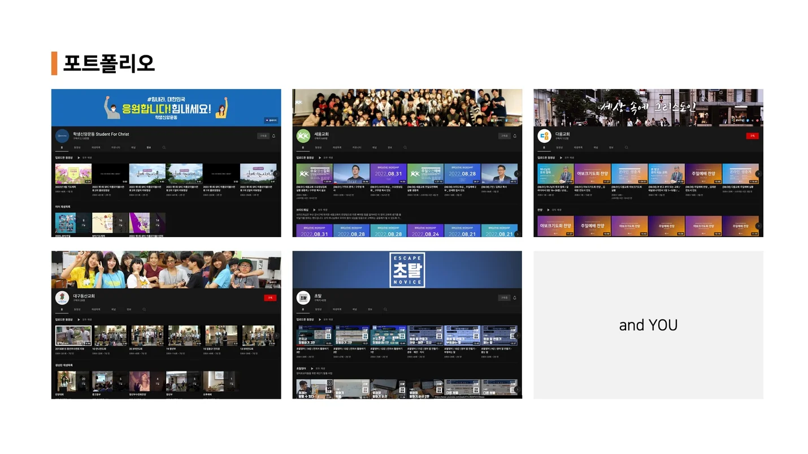Play all in 초탈영어 section
This screenshot has width=808, height=454.
(319, 368)
